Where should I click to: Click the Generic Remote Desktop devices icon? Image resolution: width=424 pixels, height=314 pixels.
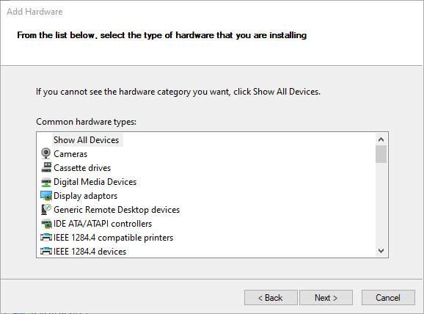[x=46, y=210]
